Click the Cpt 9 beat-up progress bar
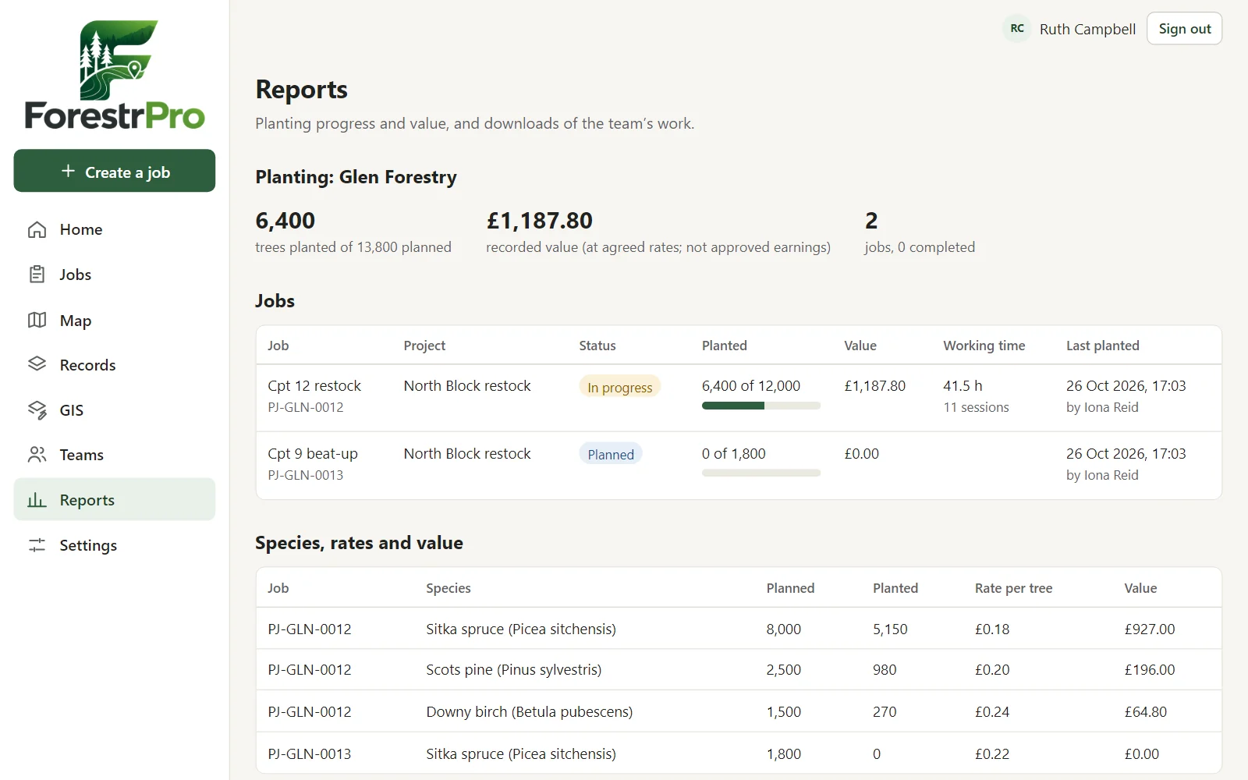This screenshot has width=1248, height=780. (761, 473)
